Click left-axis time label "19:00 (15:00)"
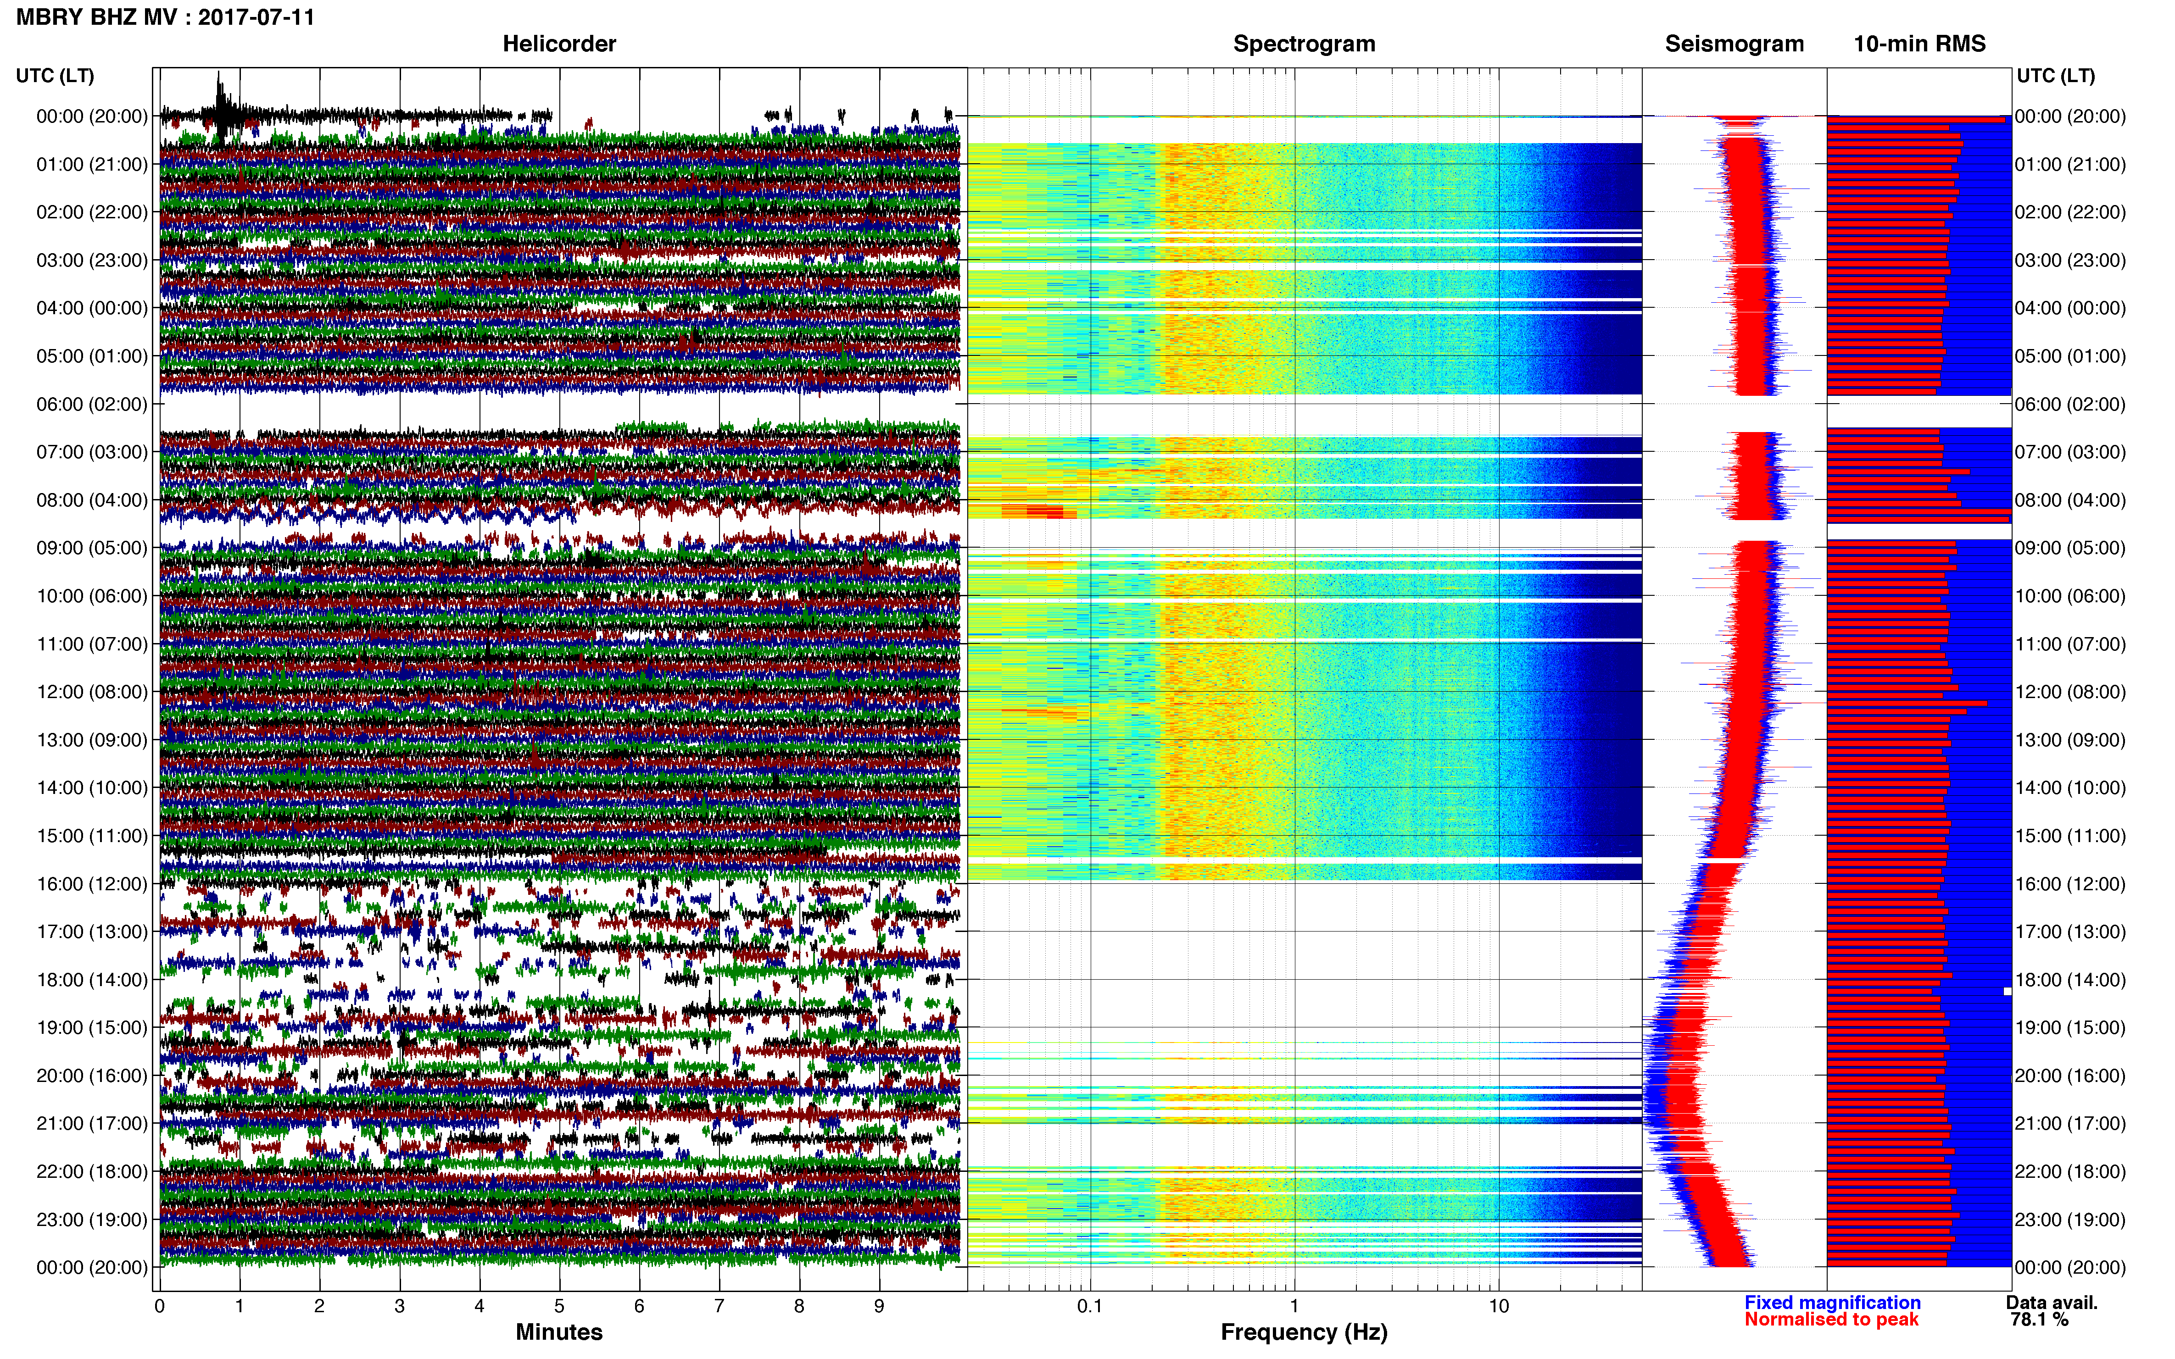The height and width of the screenshot is (1359, 2175). point(92,1027)
